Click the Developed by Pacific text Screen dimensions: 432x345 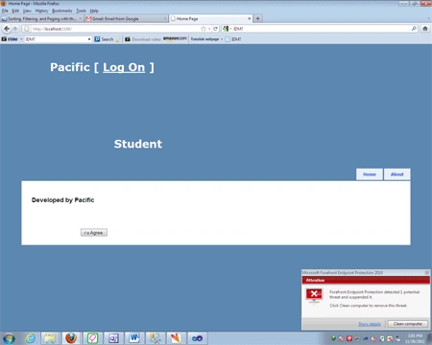pos(62,200)
